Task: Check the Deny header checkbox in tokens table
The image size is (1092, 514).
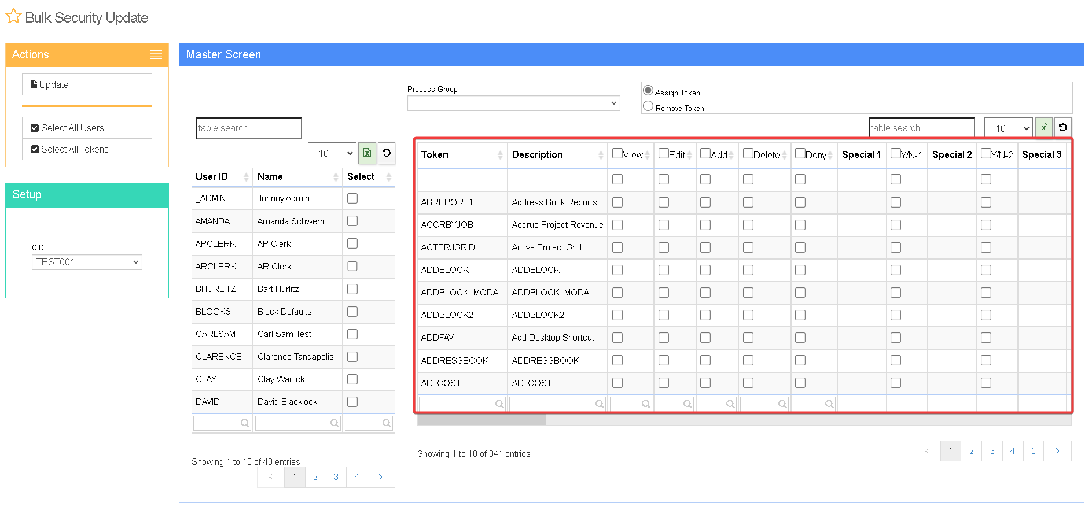Action: click(800, 153)
